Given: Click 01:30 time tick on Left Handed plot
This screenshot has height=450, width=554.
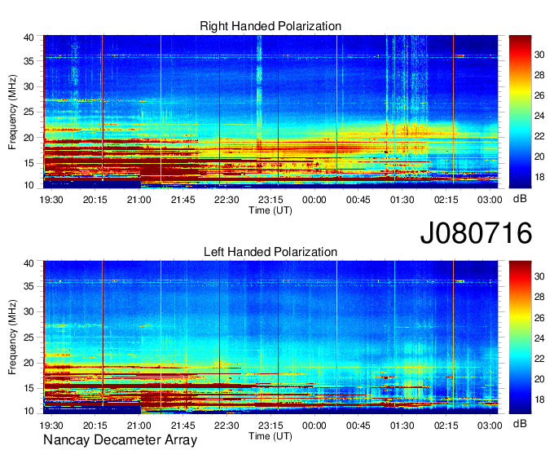Looking at the screenshot, I should coord(402,426).
